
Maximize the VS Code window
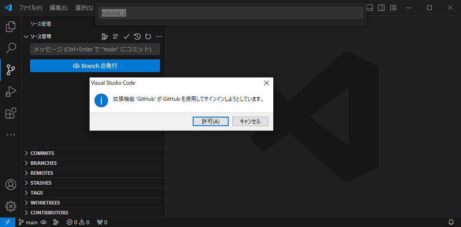(x=429, y=8)
